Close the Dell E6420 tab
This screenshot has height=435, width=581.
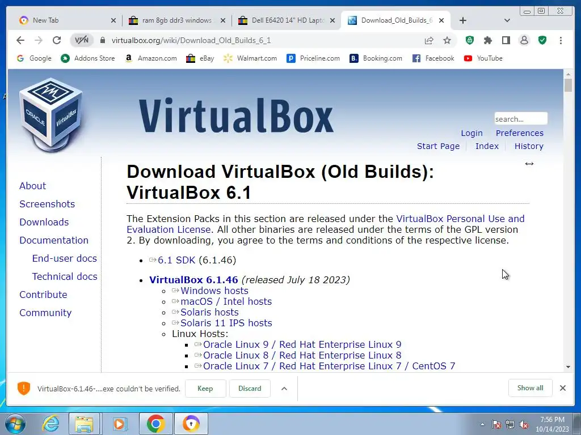pos(332,20)
